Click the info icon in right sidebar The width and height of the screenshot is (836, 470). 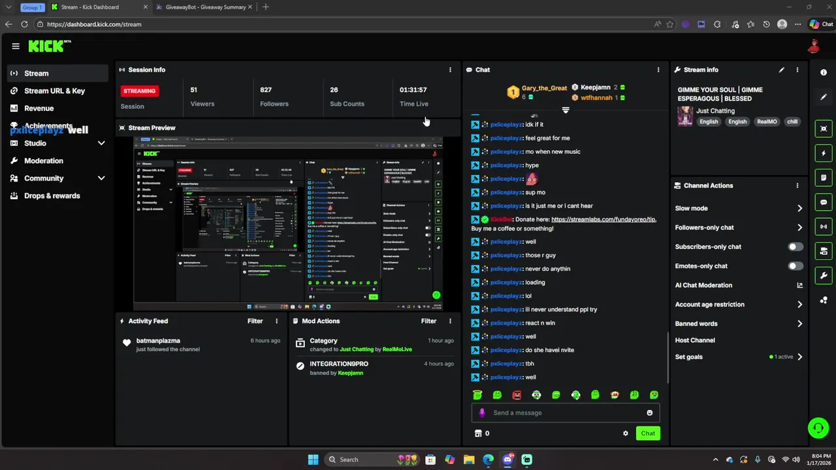point(824,72)
